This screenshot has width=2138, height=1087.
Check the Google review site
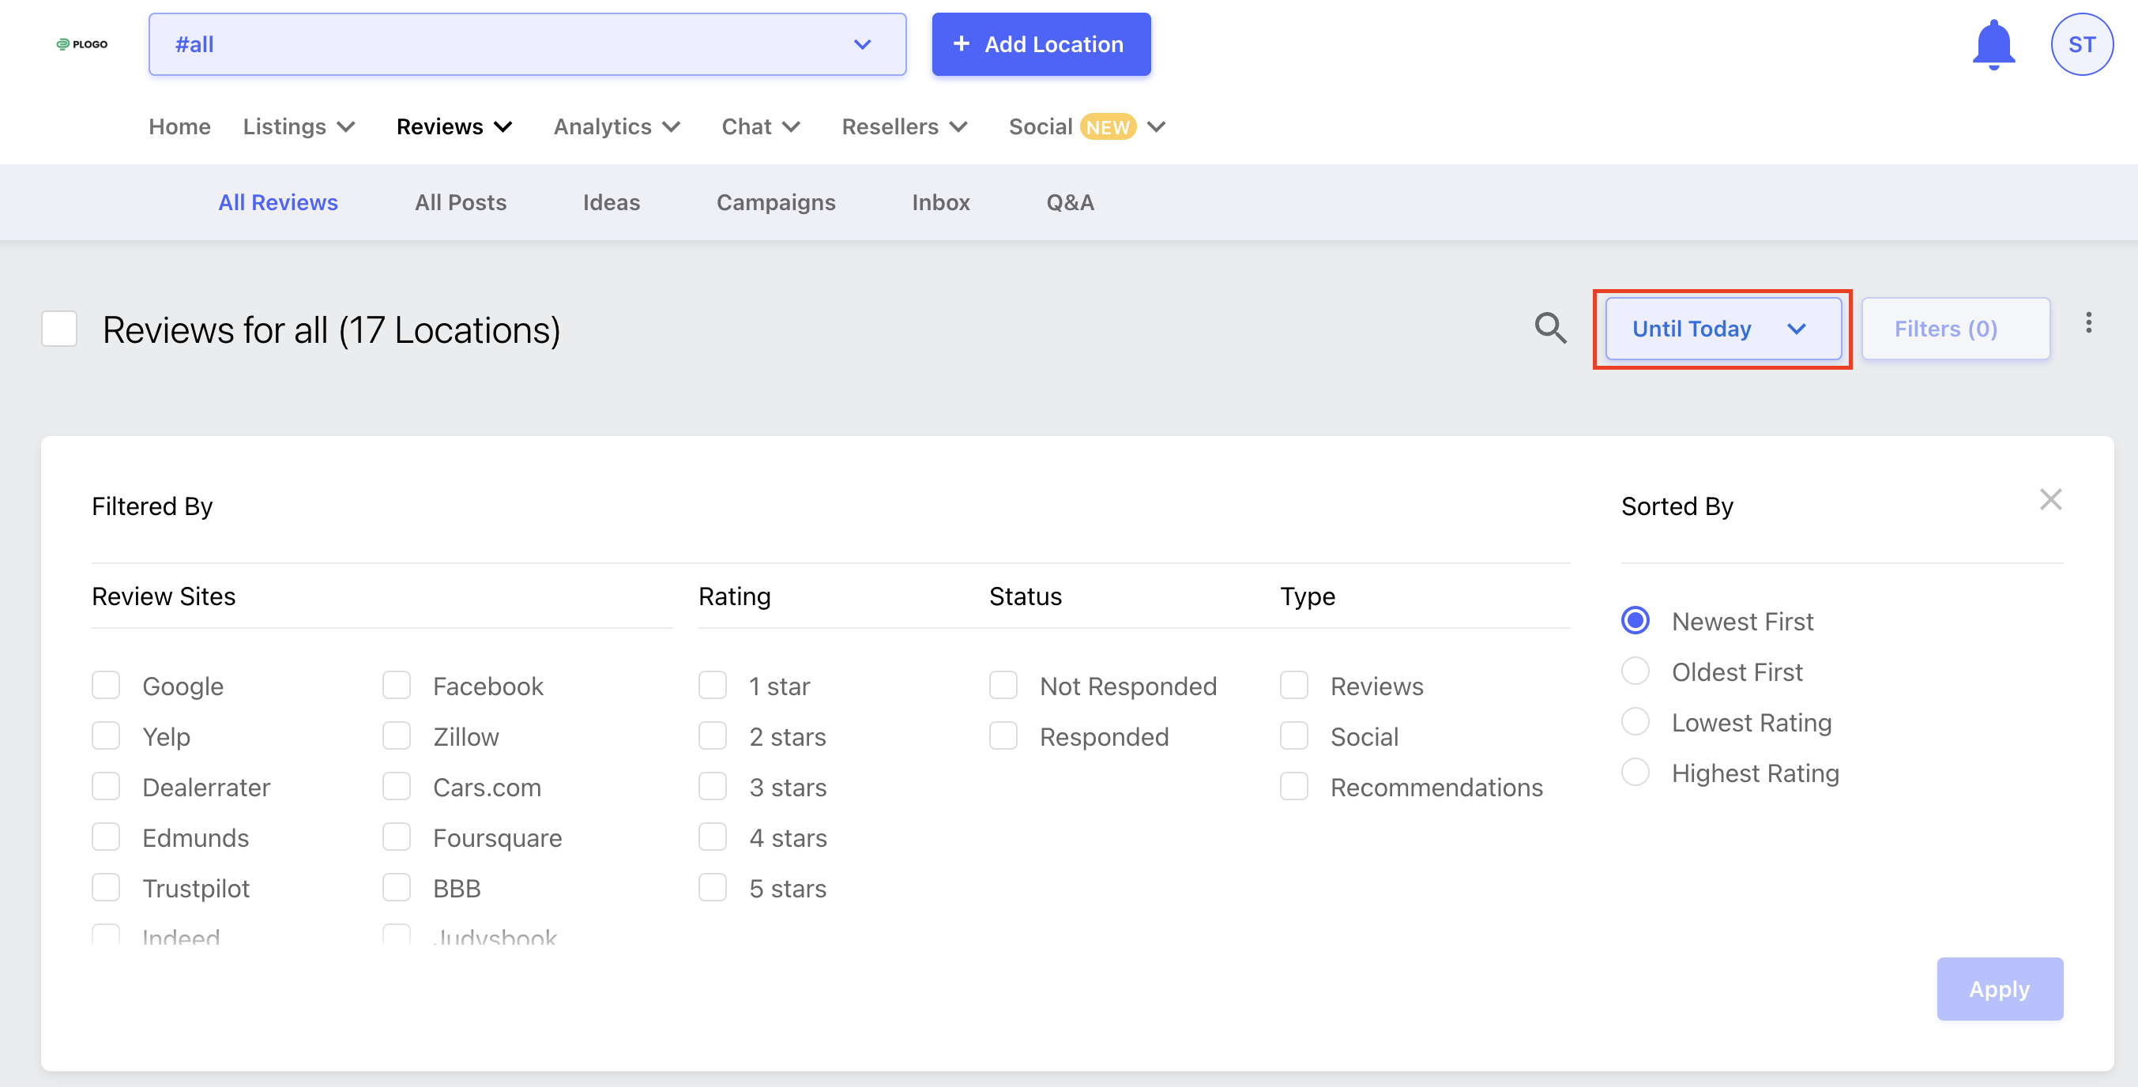[x=106, y=686]
